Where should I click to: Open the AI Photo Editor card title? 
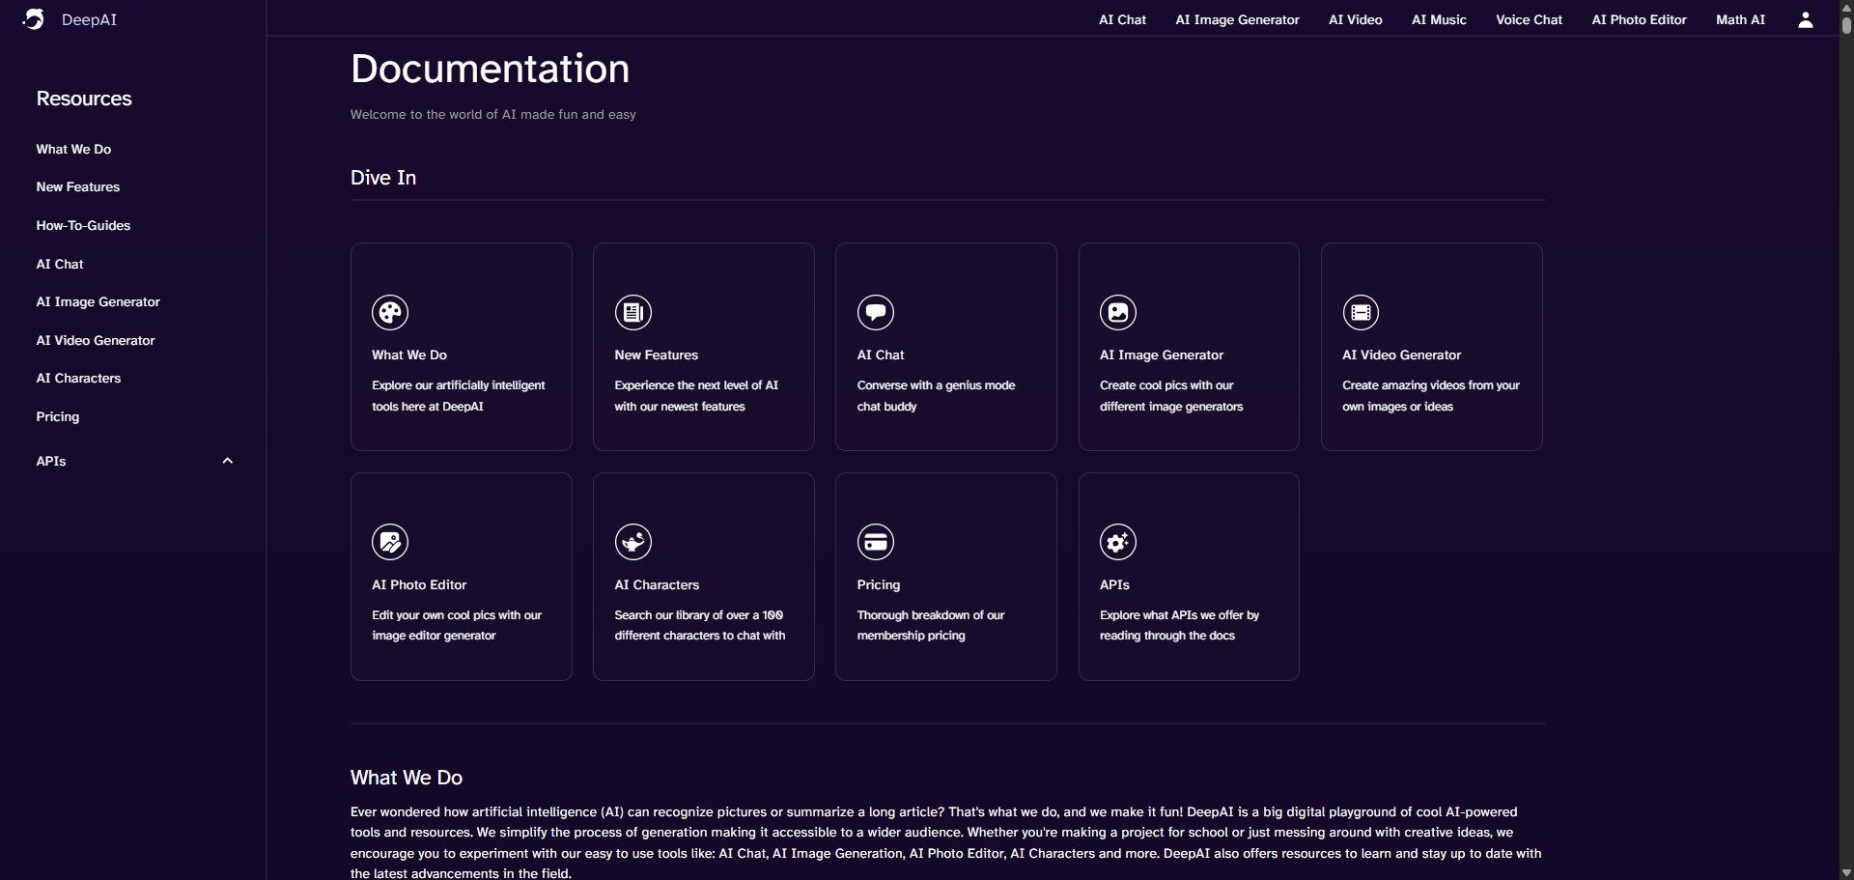[x=419, y=584]
